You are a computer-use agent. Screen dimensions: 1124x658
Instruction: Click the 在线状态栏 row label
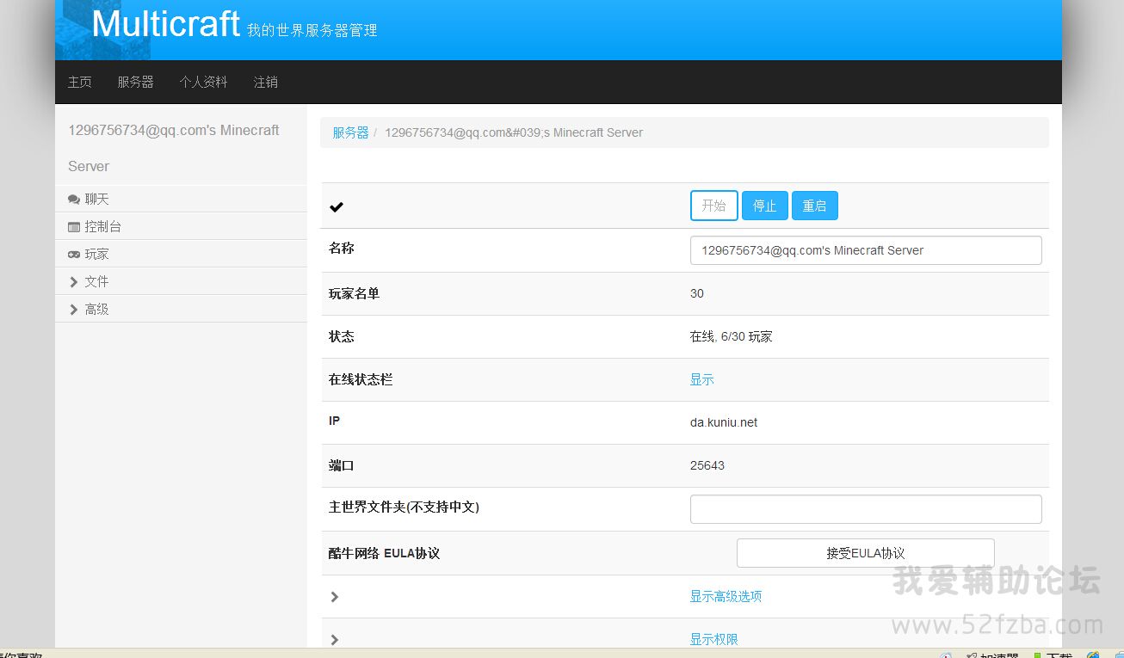point(361,379)
